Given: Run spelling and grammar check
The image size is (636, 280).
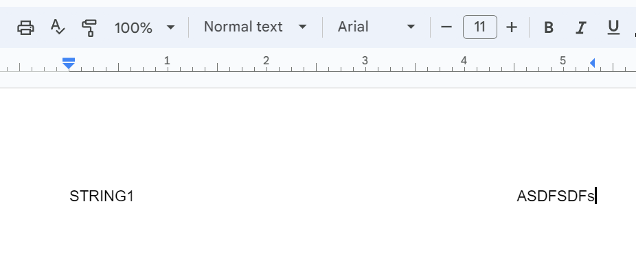Looking at the screenshot, I should 58,27.
